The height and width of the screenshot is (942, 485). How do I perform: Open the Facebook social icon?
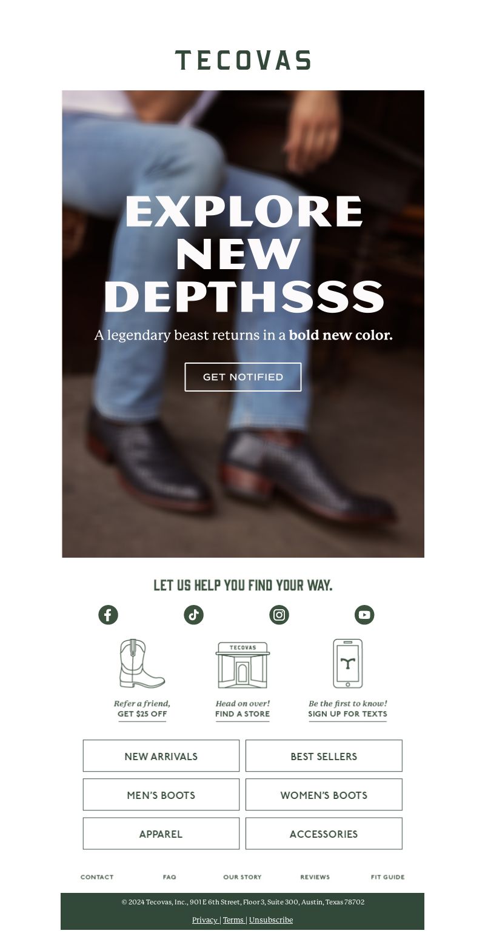(x=108, y=615)
